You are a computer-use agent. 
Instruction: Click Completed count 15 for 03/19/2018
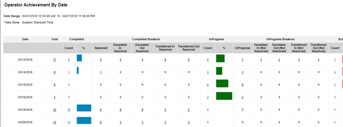click(x=69, y=110)
